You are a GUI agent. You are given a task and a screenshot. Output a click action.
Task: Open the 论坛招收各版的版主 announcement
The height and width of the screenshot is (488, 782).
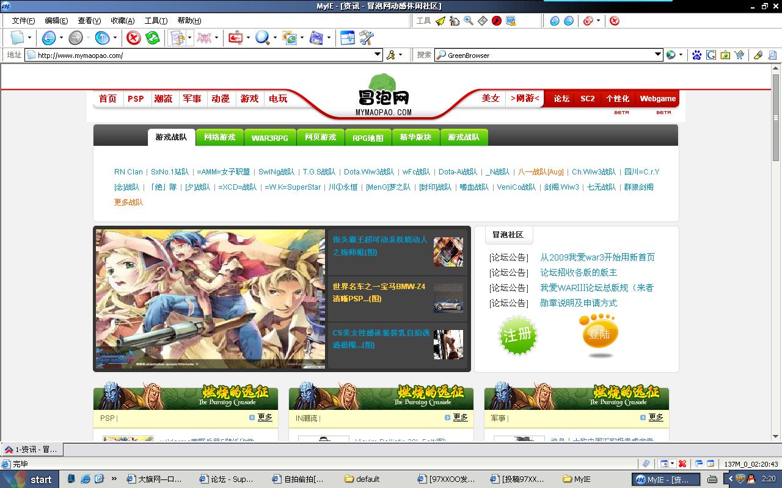pyautogui.click(x=579, y=273)
